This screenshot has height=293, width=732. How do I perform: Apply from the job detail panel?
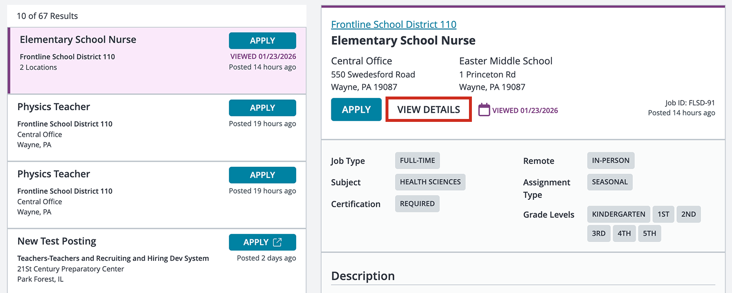coord(356,110)
